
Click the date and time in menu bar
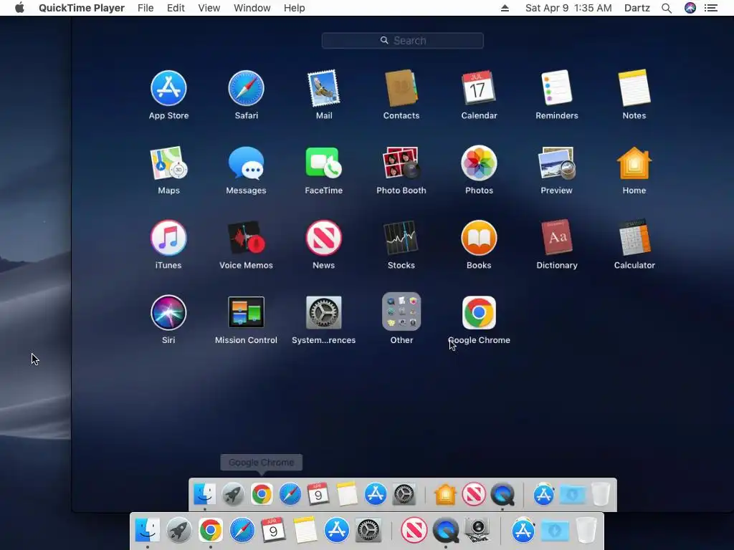click(568, 8)
